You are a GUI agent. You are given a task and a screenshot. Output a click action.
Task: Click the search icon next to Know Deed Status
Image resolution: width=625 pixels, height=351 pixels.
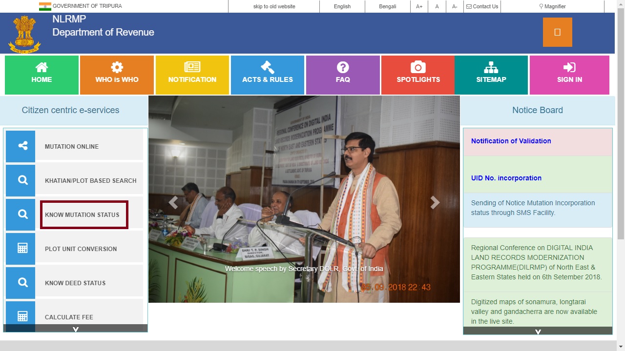(x=21, y=283)
